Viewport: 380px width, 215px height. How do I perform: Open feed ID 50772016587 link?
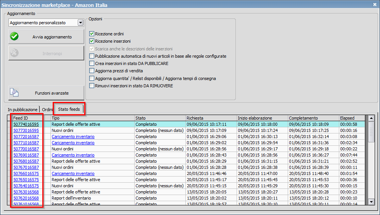tap(26, 137)
